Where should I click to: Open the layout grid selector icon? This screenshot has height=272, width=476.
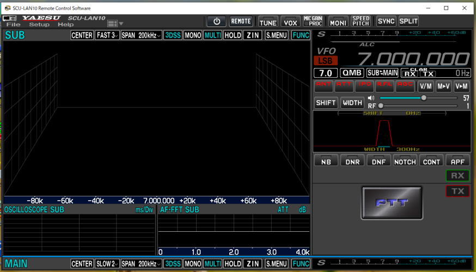point(113,23)
